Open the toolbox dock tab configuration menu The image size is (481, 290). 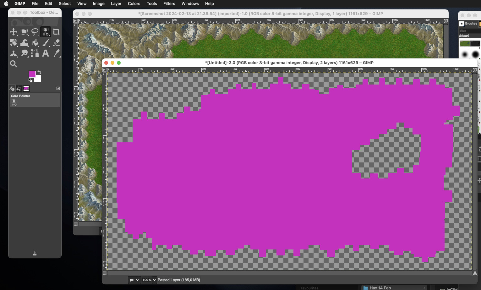(58, 88)
